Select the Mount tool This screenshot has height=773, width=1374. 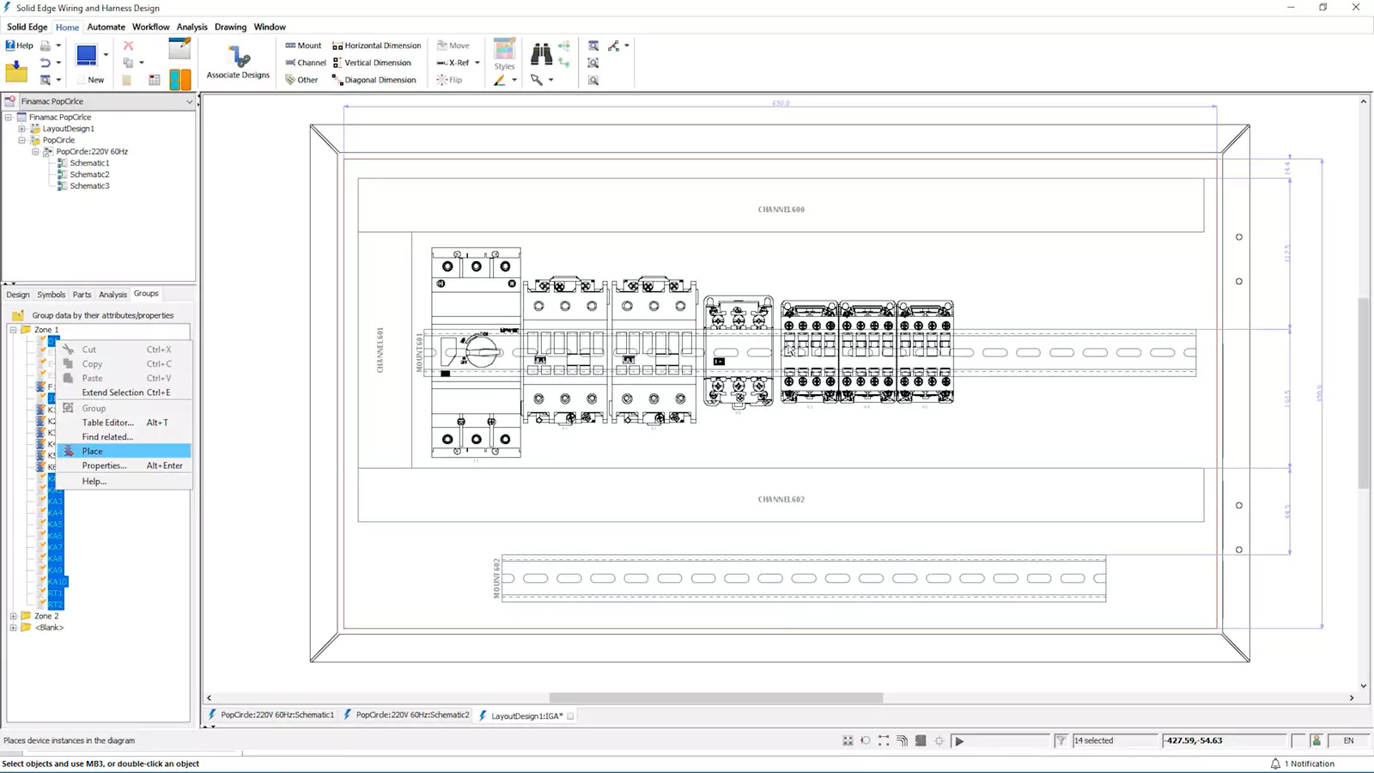(303, 46)
